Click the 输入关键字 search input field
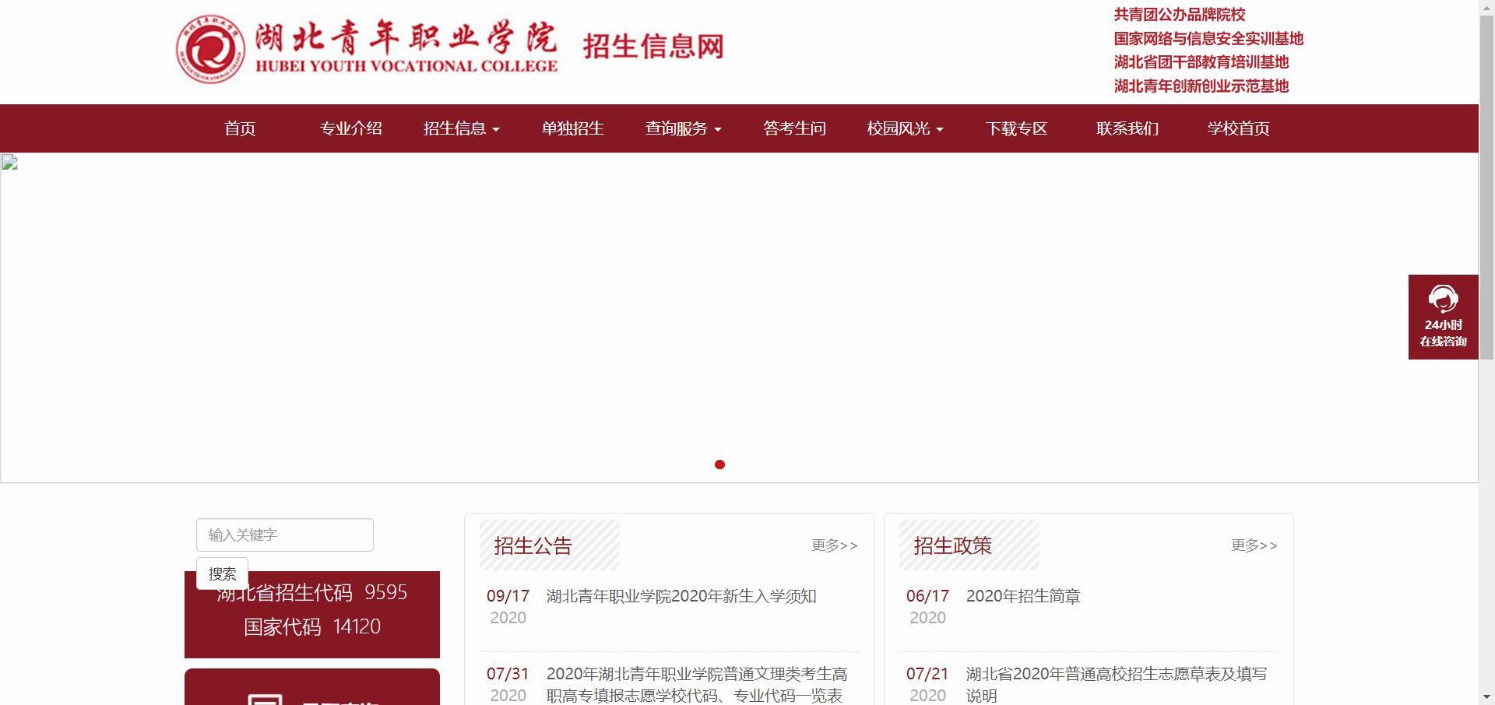This screenshot has height=705, width=1495. 284,535
